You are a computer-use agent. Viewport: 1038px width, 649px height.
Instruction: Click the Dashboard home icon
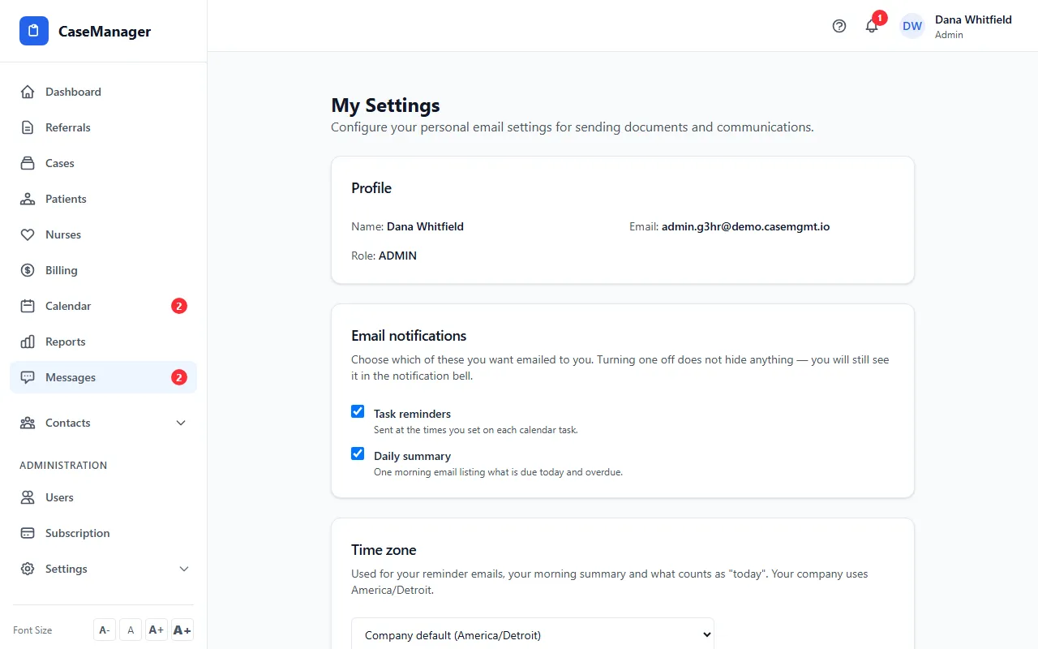[x=28, y=92]
